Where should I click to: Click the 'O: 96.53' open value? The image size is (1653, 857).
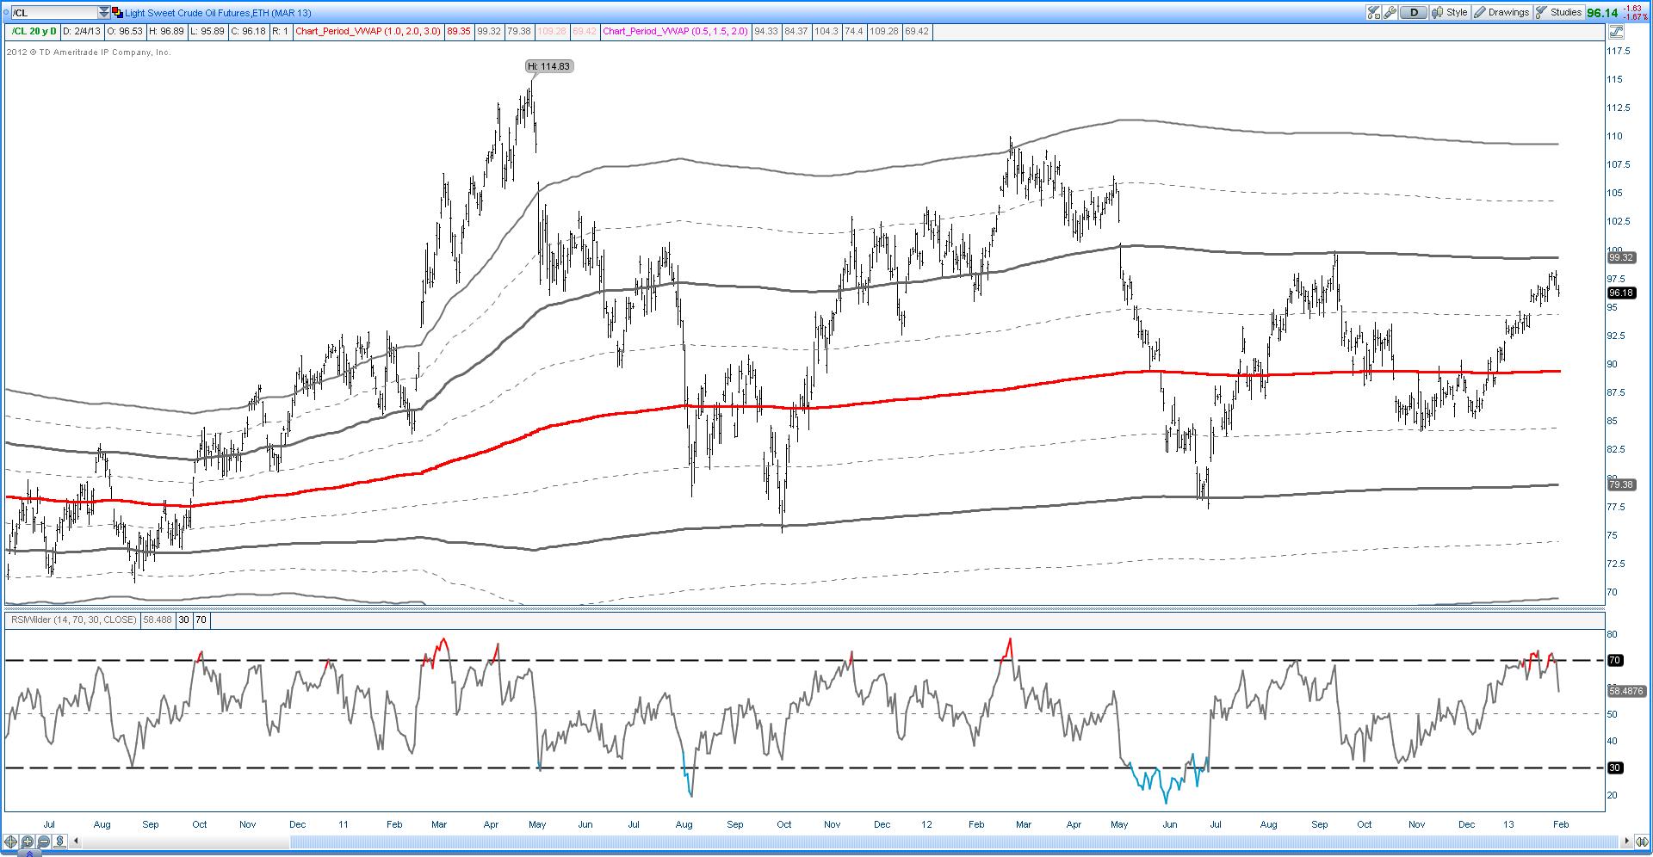coord(127,31)
